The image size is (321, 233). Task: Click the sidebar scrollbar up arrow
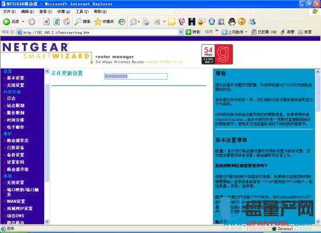tap(47, 71)
